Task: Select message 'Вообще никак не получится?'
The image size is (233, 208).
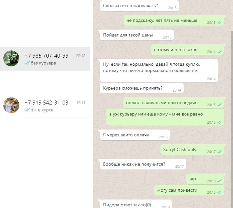Action: coord(143,164)
